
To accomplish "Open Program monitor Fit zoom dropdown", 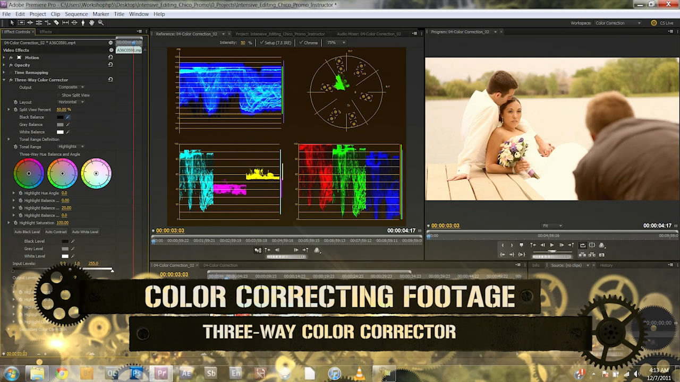I will point(552,225).
